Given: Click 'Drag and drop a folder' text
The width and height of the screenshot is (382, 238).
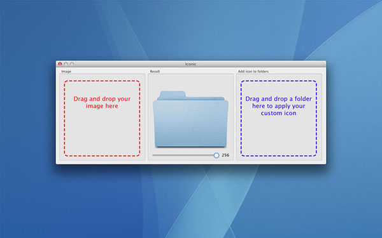Looking at the screenshot, I should 278,99.
